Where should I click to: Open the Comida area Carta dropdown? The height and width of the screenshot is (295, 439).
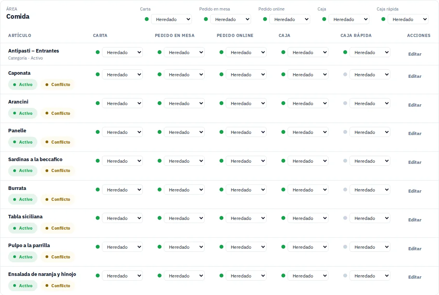171,19
